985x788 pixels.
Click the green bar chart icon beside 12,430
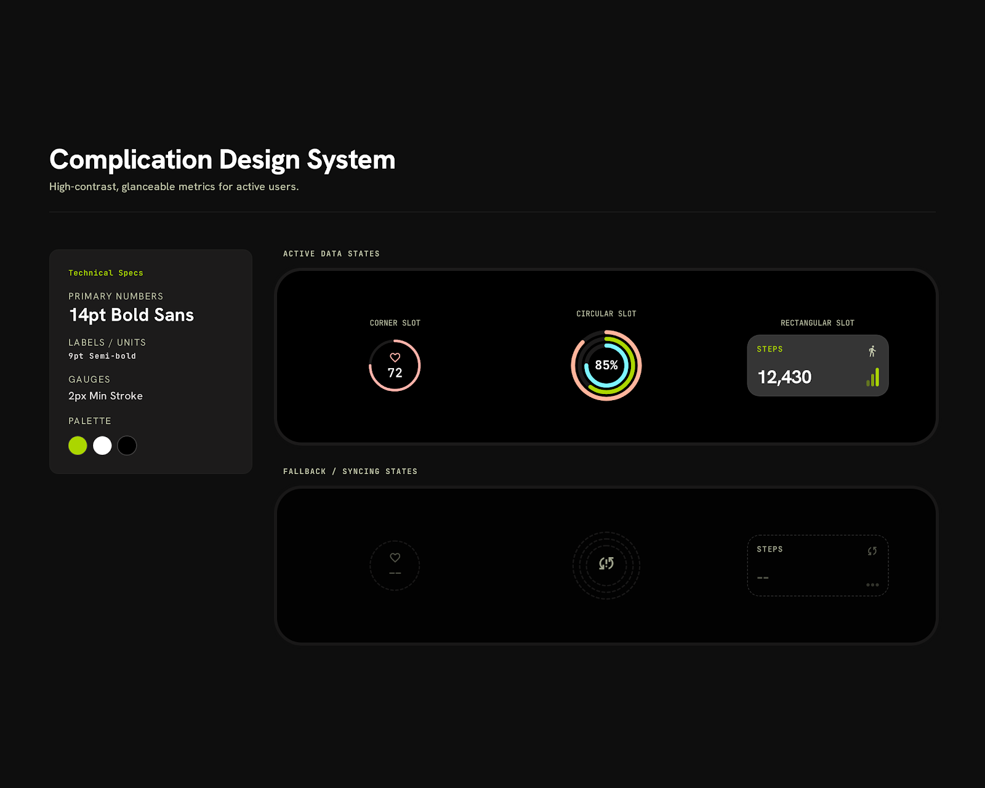[873, 377]
